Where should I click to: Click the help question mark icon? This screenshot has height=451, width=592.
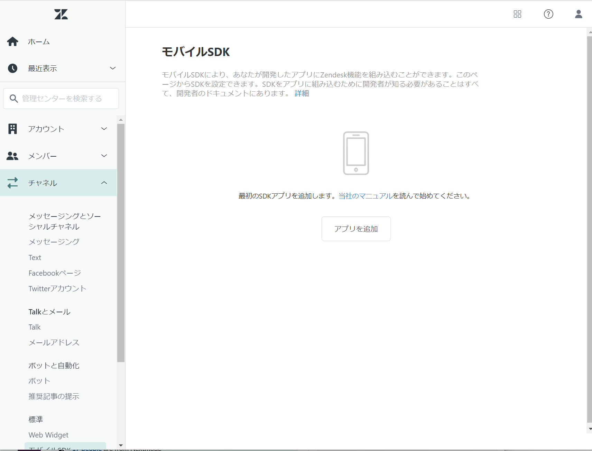click(548, 14)
